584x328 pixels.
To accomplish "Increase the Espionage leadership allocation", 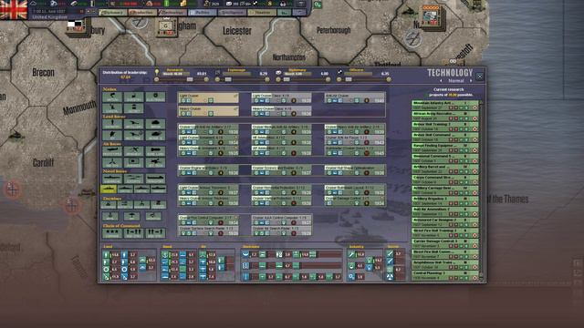I will point(267,79).
